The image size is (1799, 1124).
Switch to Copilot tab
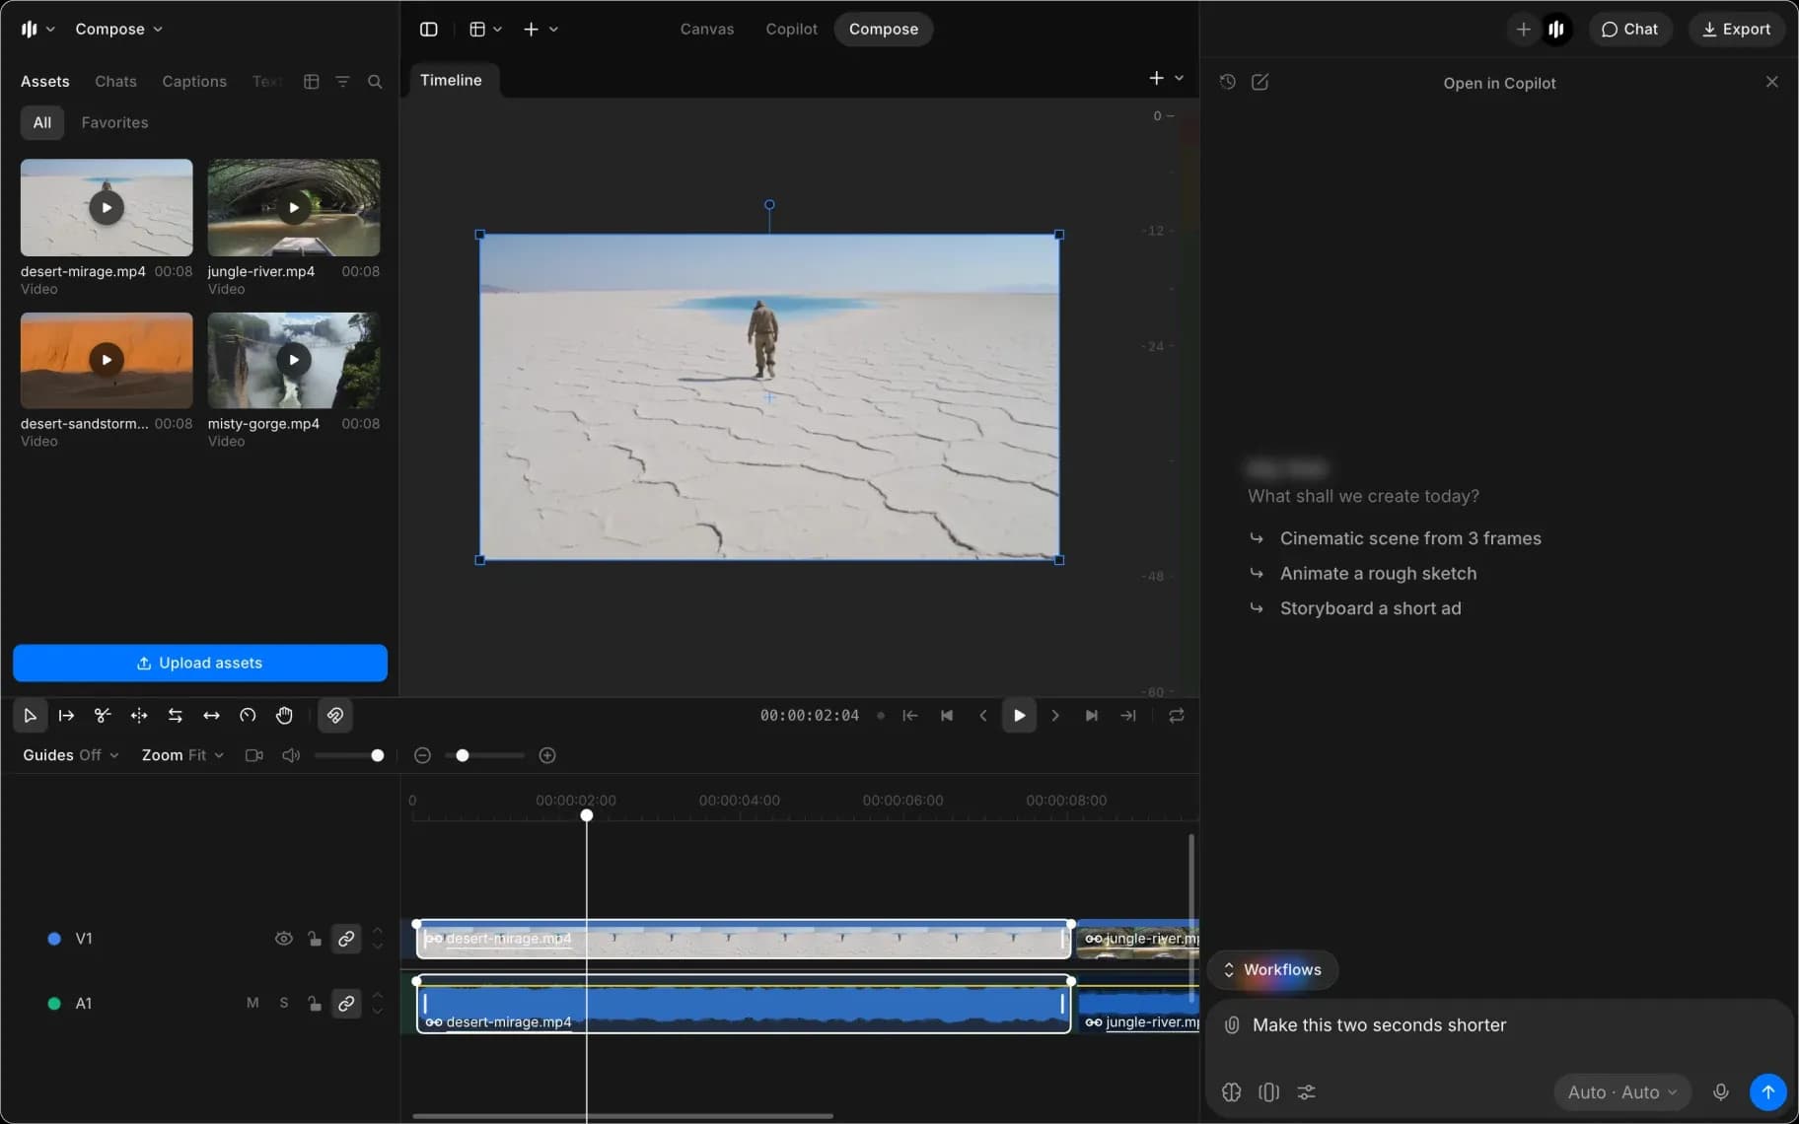click(x=791, y=30)
